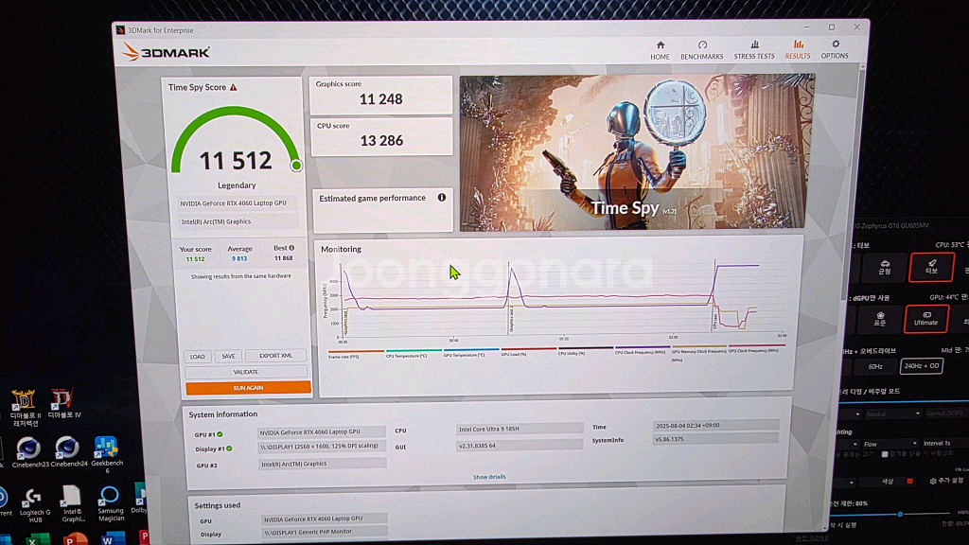Expand Show details under System information
The image size is (969, 545).
[x=489, y=477]
